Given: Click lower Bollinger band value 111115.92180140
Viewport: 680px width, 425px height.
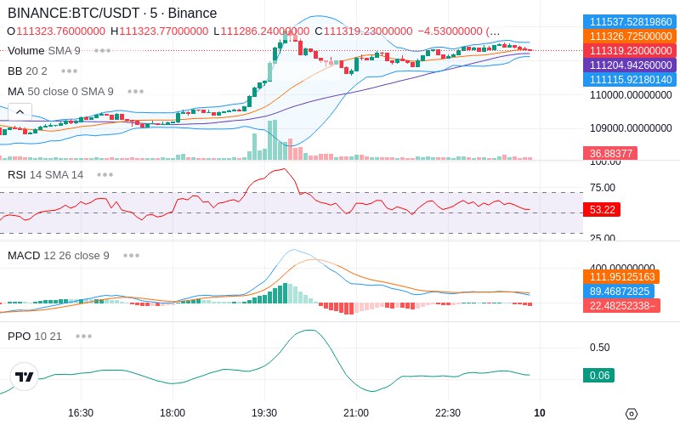Looking at the screenshot, I should (630, 79).
